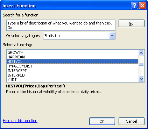Click the Statistical category combo box
The height and width of the screenshot is (129, 148).
(x=79, y=36)
